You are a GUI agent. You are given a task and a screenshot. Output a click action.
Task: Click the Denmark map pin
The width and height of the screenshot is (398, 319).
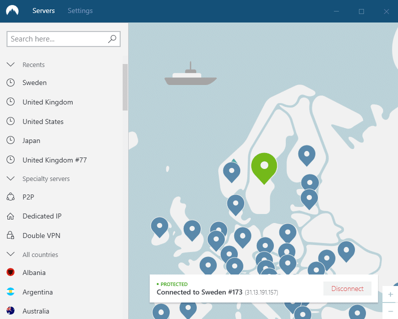click(x=236, y=204)
